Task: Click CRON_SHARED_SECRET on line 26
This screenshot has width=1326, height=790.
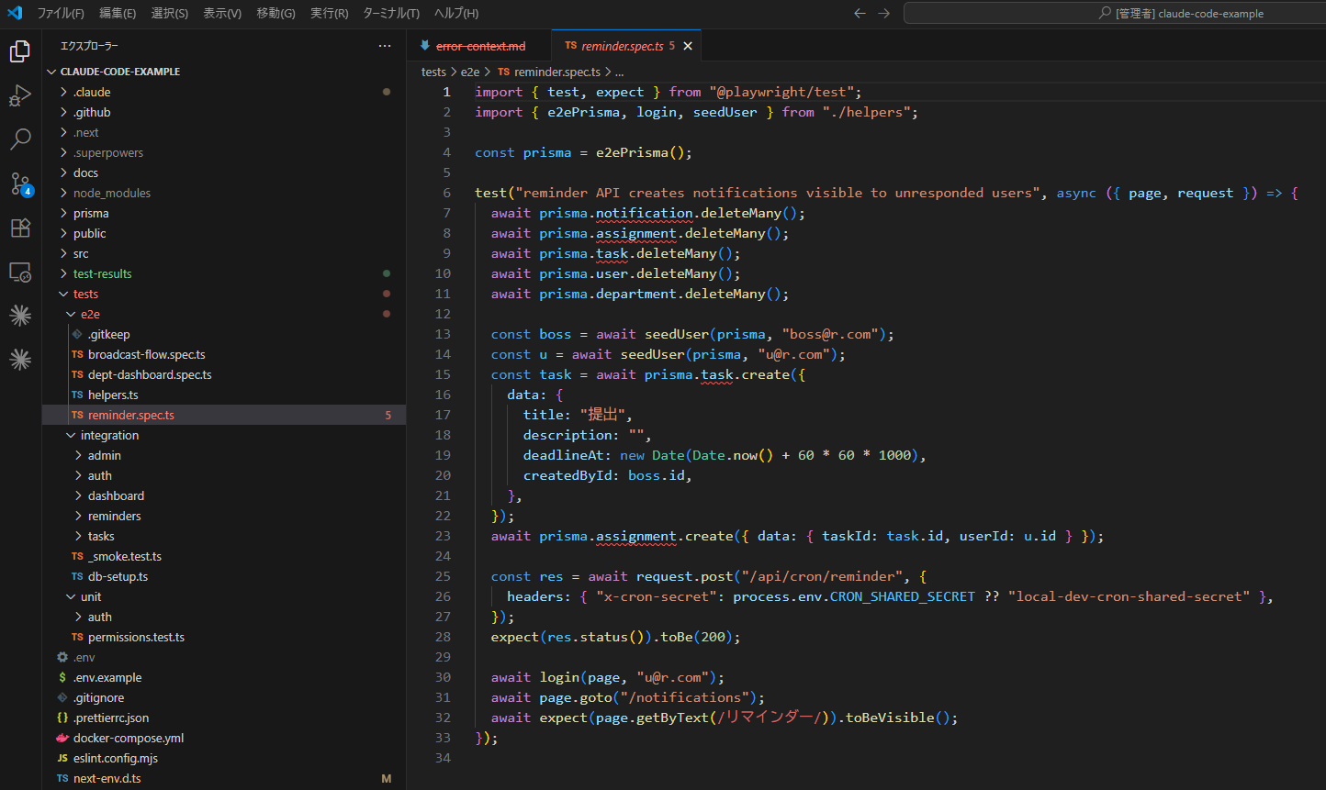Action: pyautogui.click(x=903, y=596)
